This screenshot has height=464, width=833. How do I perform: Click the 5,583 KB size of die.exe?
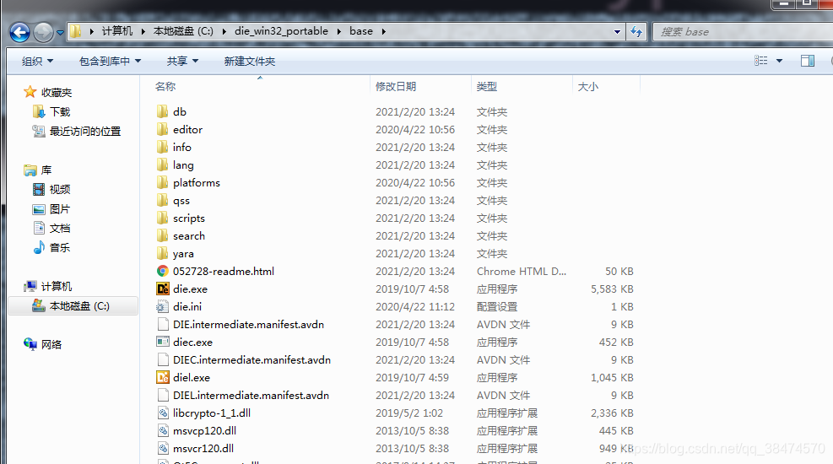click(612, 289)
